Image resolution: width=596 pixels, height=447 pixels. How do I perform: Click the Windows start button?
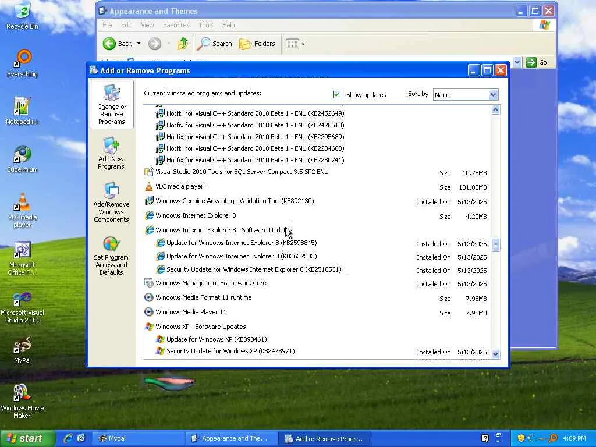[27, 438]
